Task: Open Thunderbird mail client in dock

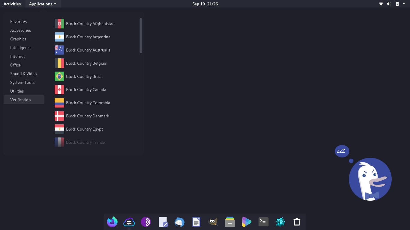Action: 179,222
